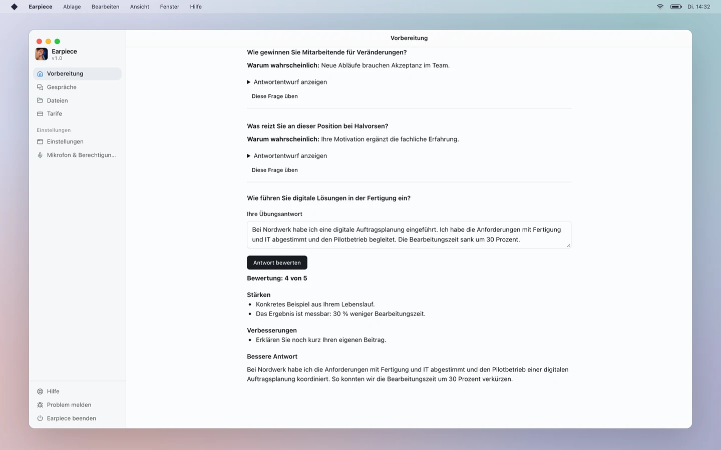
Task: Open the Bearbeiten menu
Action: pos(105,6)
